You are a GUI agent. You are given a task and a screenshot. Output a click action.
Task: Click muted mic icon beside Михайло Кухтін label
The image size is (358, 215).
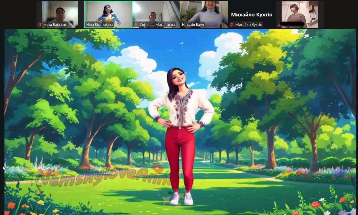coord(232,25)
